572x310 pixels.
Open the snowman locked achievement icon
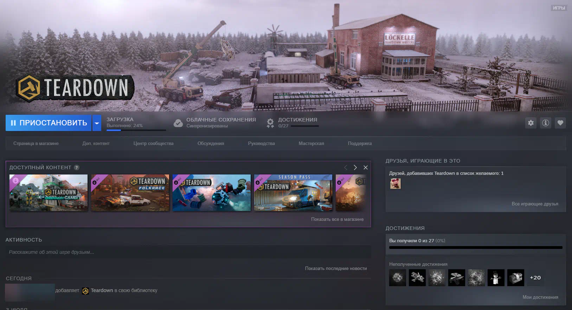coord(496,278)
